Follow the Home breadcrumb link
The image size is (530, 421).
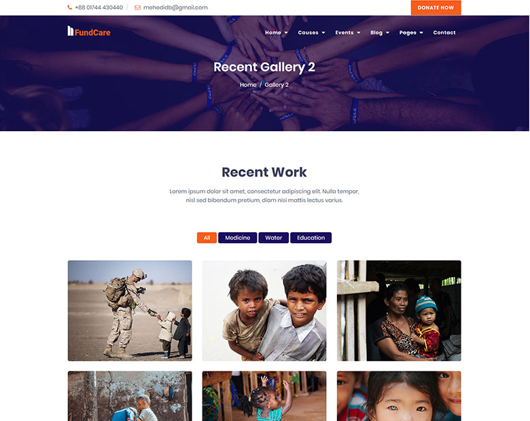coord(248,85)
